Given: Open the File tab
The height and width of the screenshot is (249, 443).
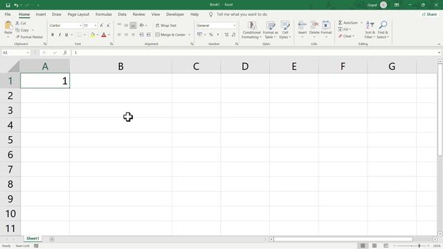Looking at the screenshot, I should click(8, 14).
